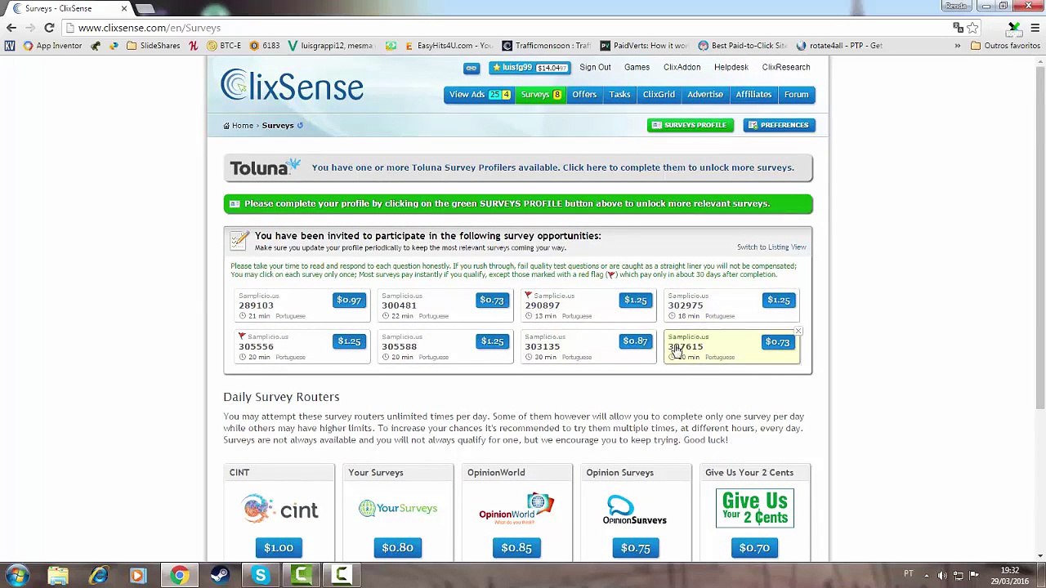Open the Surveys tab
Viewport: 1046px width, 588px height.
click(541, 95)
